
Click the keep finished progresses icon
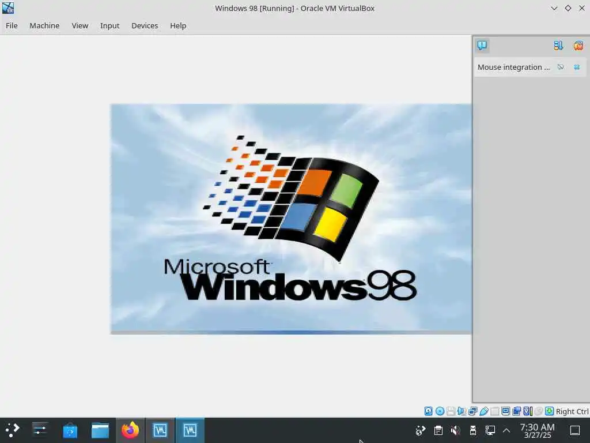[558, 46]
